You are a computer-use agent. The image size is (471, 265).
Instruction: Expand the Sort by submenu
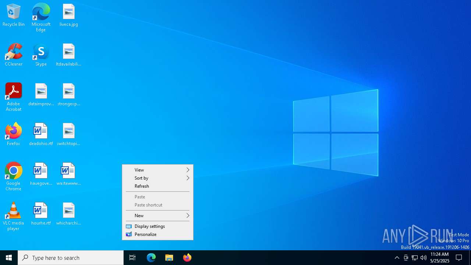(157, 178)
